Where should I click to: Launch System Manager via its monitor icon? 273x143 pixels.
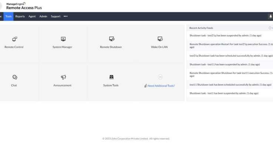coord(63,39)
